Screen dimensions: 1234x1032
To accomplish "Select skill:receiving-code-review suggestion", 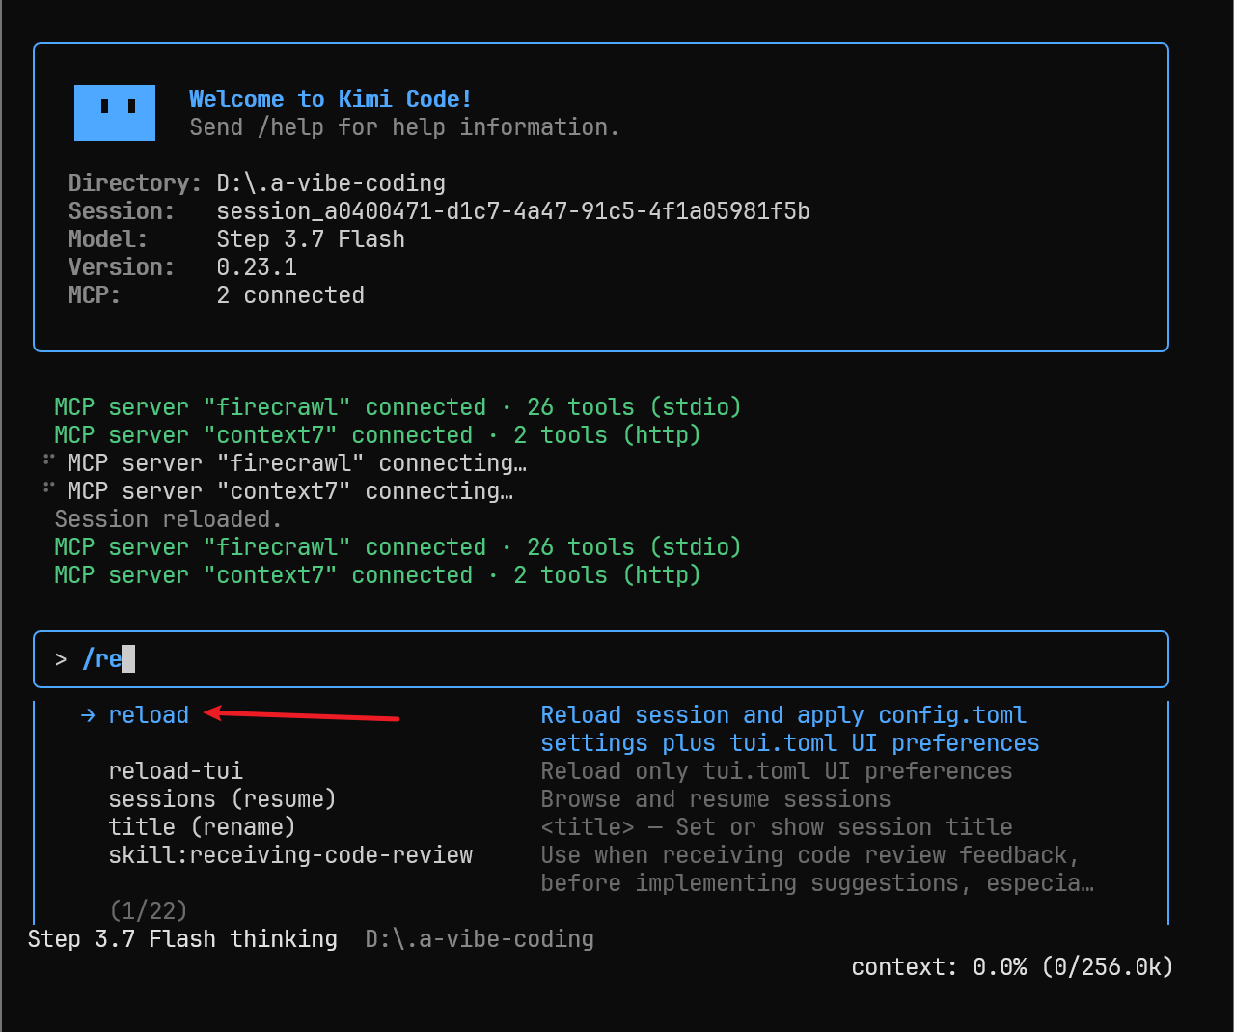I will tap(290, 855).
